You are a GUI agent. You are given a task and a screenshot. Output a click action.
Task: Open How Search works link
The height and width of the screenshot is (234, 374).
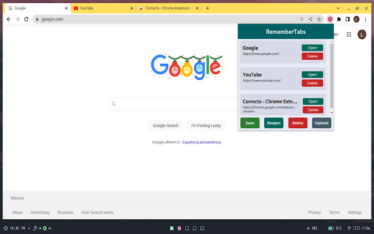click(98, 212)
